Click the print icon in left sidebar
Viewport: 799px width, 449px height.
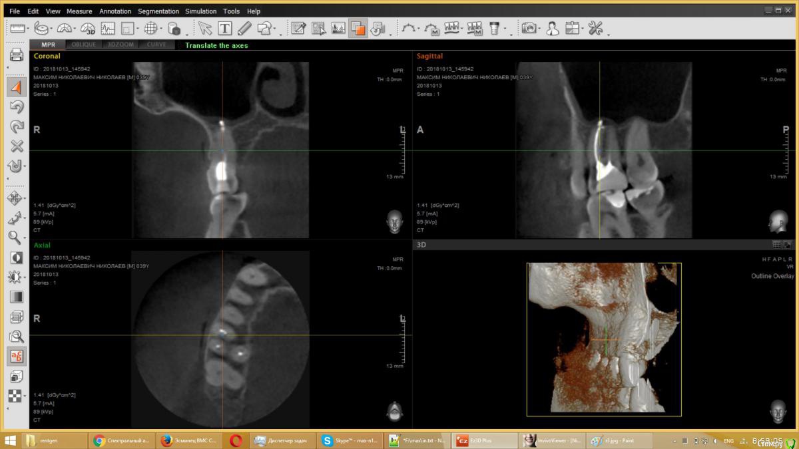coord(17,55)
